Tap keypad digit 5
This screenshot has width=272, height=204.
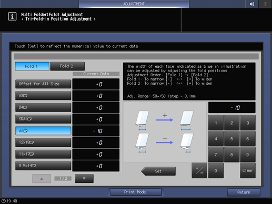point(231,139)
